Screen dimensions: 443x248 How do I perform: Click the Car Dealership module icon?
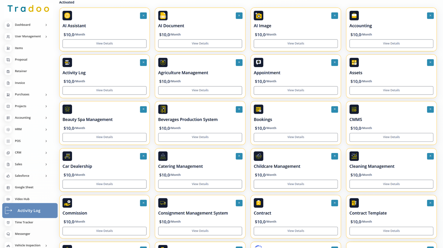[x=67, y=156]
